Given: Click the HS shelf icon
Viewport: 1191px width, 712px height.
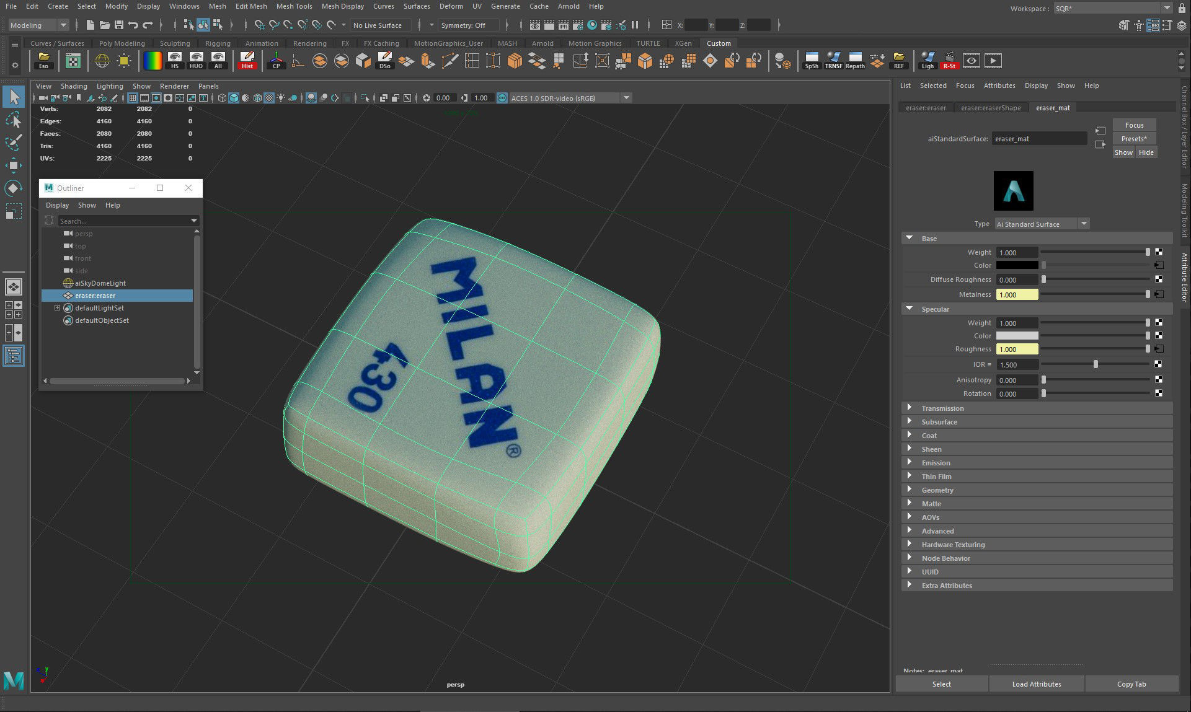Looking at the screenshot, I should 175,61.
